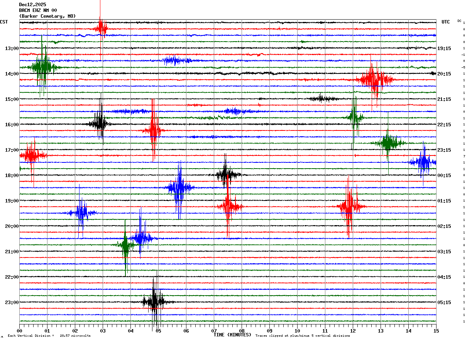Click minute 11 on the time axis
The height and width of the screenshot is (341, 467).
point(325,331)
